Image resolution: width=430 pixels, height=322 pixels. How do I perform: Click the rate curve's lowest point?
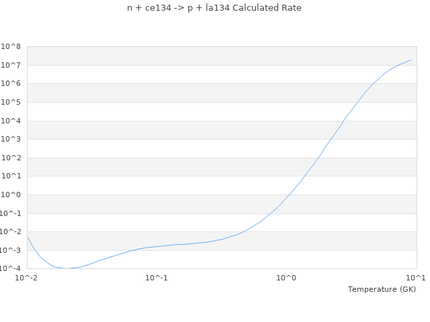(67, 268)
